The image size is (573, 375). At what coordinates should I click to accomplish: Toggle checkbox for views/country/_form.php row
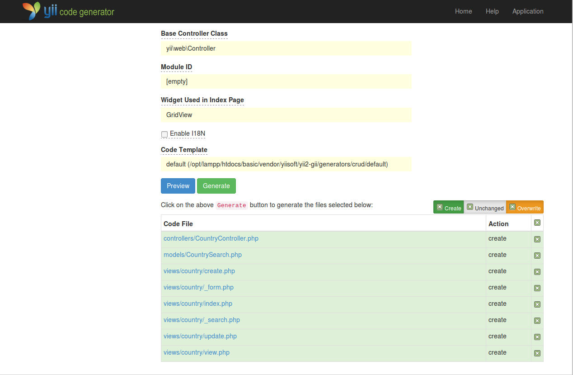coord(537,288)
